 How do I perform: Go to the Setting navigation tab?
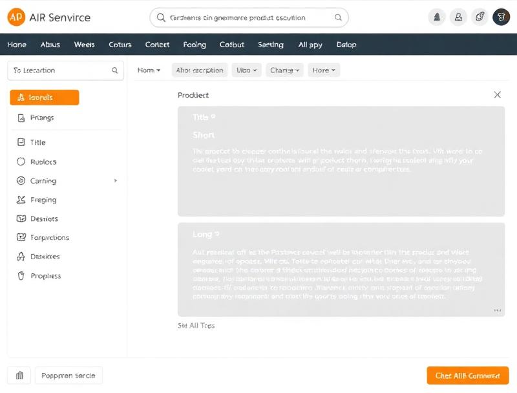coord(270,45)
